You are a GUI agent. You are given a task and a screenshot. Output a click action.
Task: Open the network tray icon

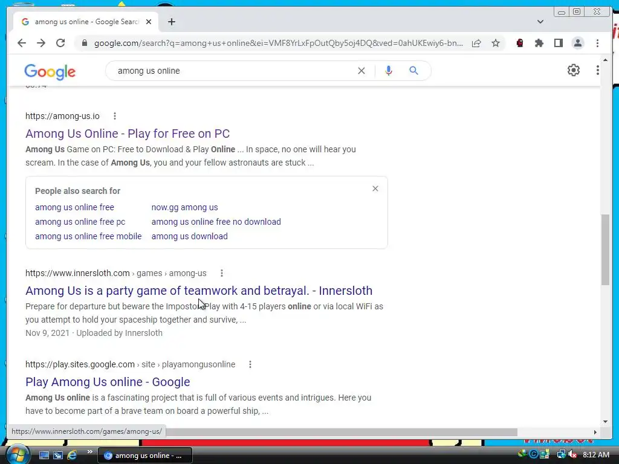[560, 454]
